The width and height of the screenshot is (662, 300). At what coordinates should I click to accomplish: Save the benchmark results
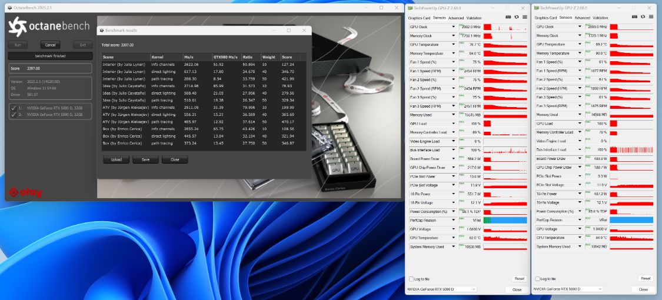coord(145,159)
